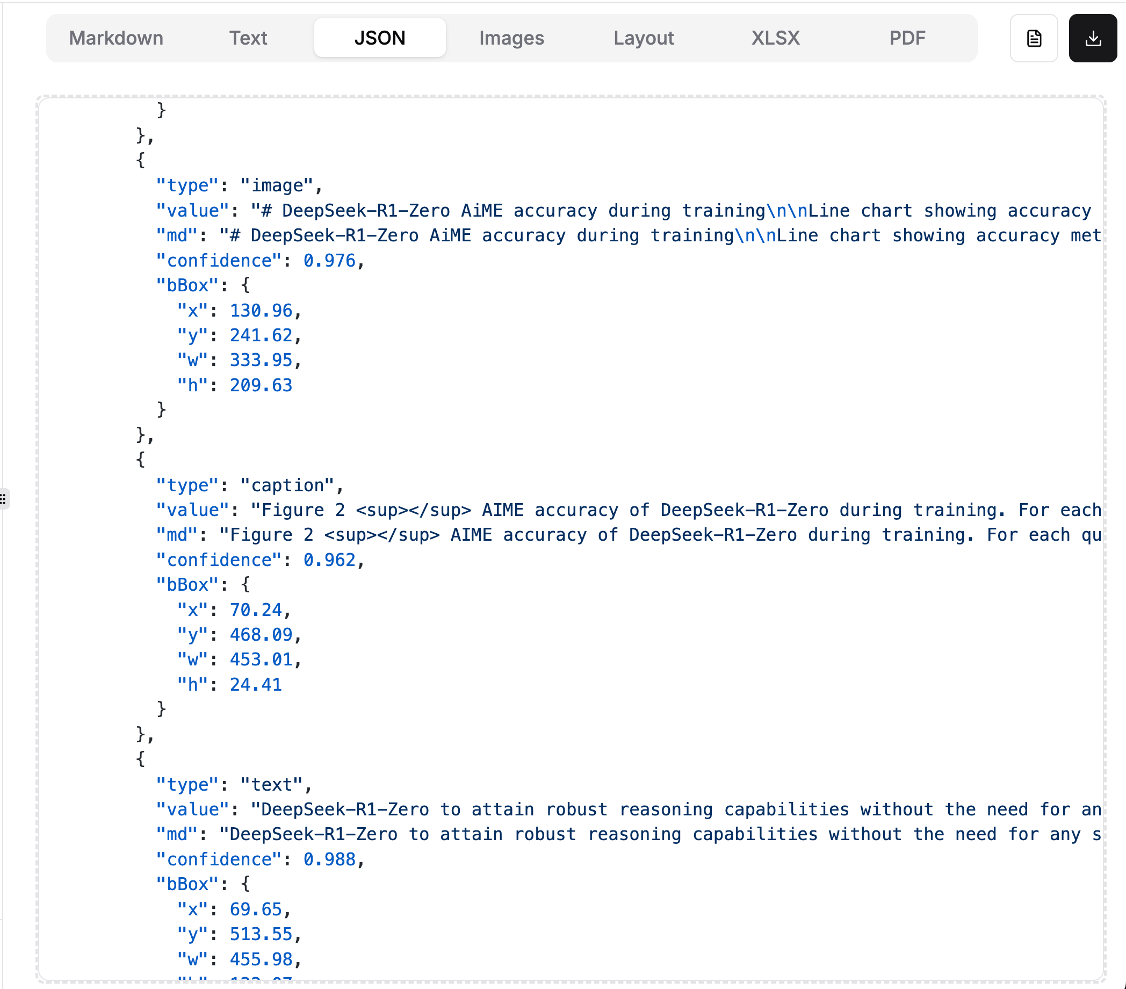Select the JSON tab
Image resolution: width=1126 pixels, height=989 pixels.
click(380, 38)
